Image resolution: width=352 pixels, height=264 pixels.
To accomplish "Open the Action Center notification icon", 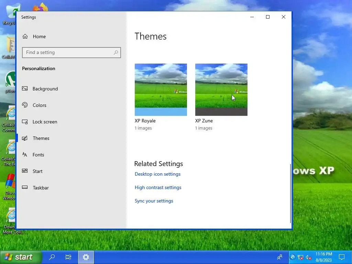I will pos(342,257).
